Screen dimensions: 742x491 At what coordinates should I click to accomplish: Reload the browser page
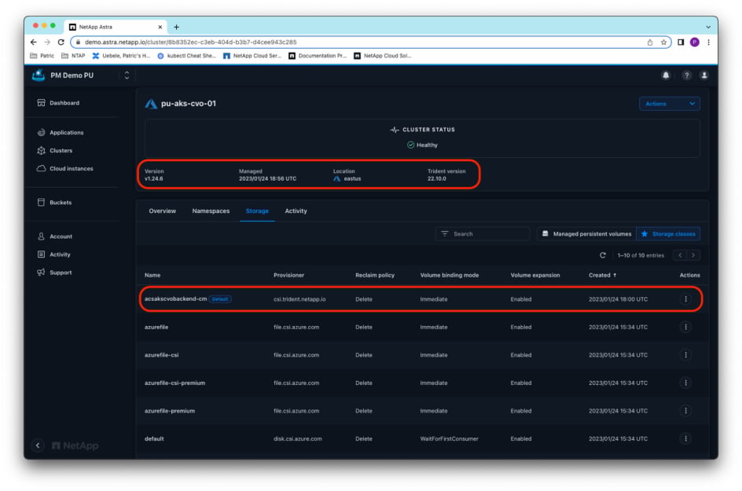coord(61,42)
